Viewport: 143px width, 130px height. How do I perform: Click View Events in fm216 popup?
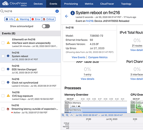tap(78, 57)
